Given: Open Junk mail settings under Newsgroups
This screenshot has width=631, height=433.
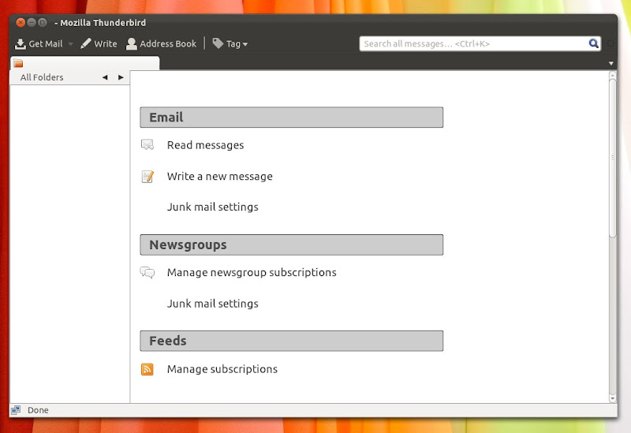Looking at the screenshot, I should 212,304.
